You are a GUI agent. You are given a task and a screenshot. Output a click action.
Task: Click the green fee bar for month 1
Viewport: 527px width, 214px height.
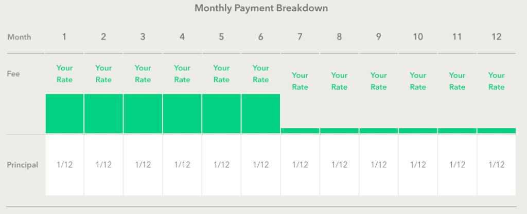(x=64, y=113)
